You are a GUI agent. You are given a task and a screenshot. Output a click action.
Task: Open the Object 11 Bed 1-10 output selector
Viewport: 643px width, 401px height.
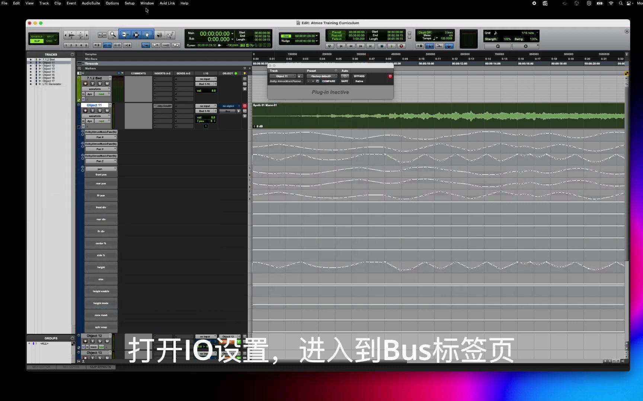point(206,111)
